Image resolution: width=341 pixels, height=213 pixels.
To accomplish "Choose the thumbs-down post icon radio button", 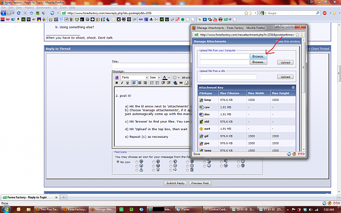I will click(222, 162).
